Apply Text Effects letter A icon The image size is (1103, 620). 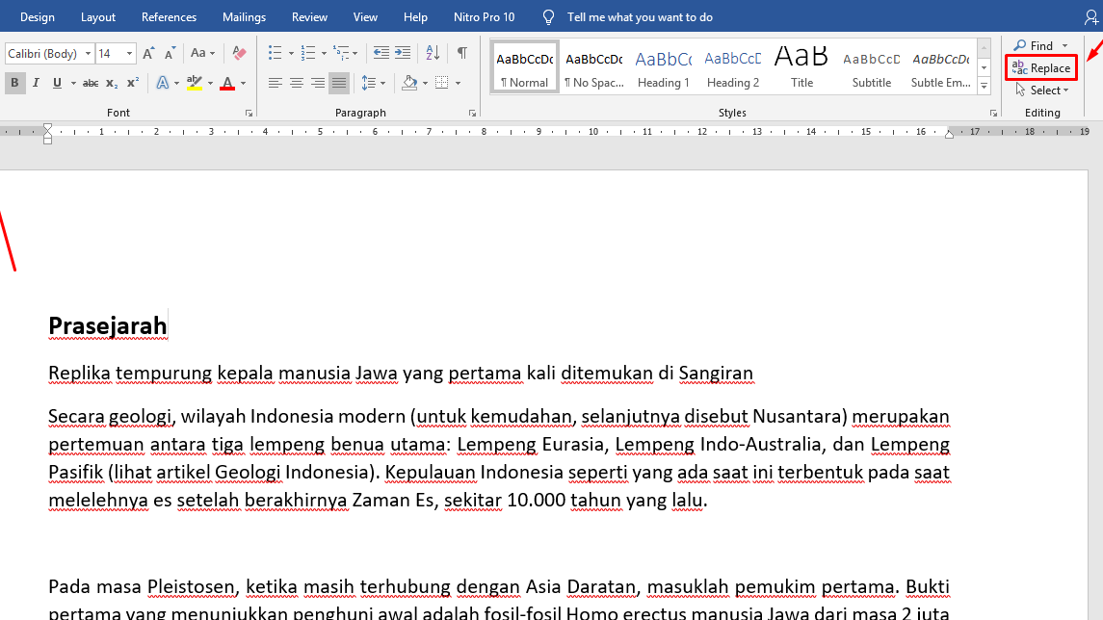pyautogui.click(x=163, y=83)
